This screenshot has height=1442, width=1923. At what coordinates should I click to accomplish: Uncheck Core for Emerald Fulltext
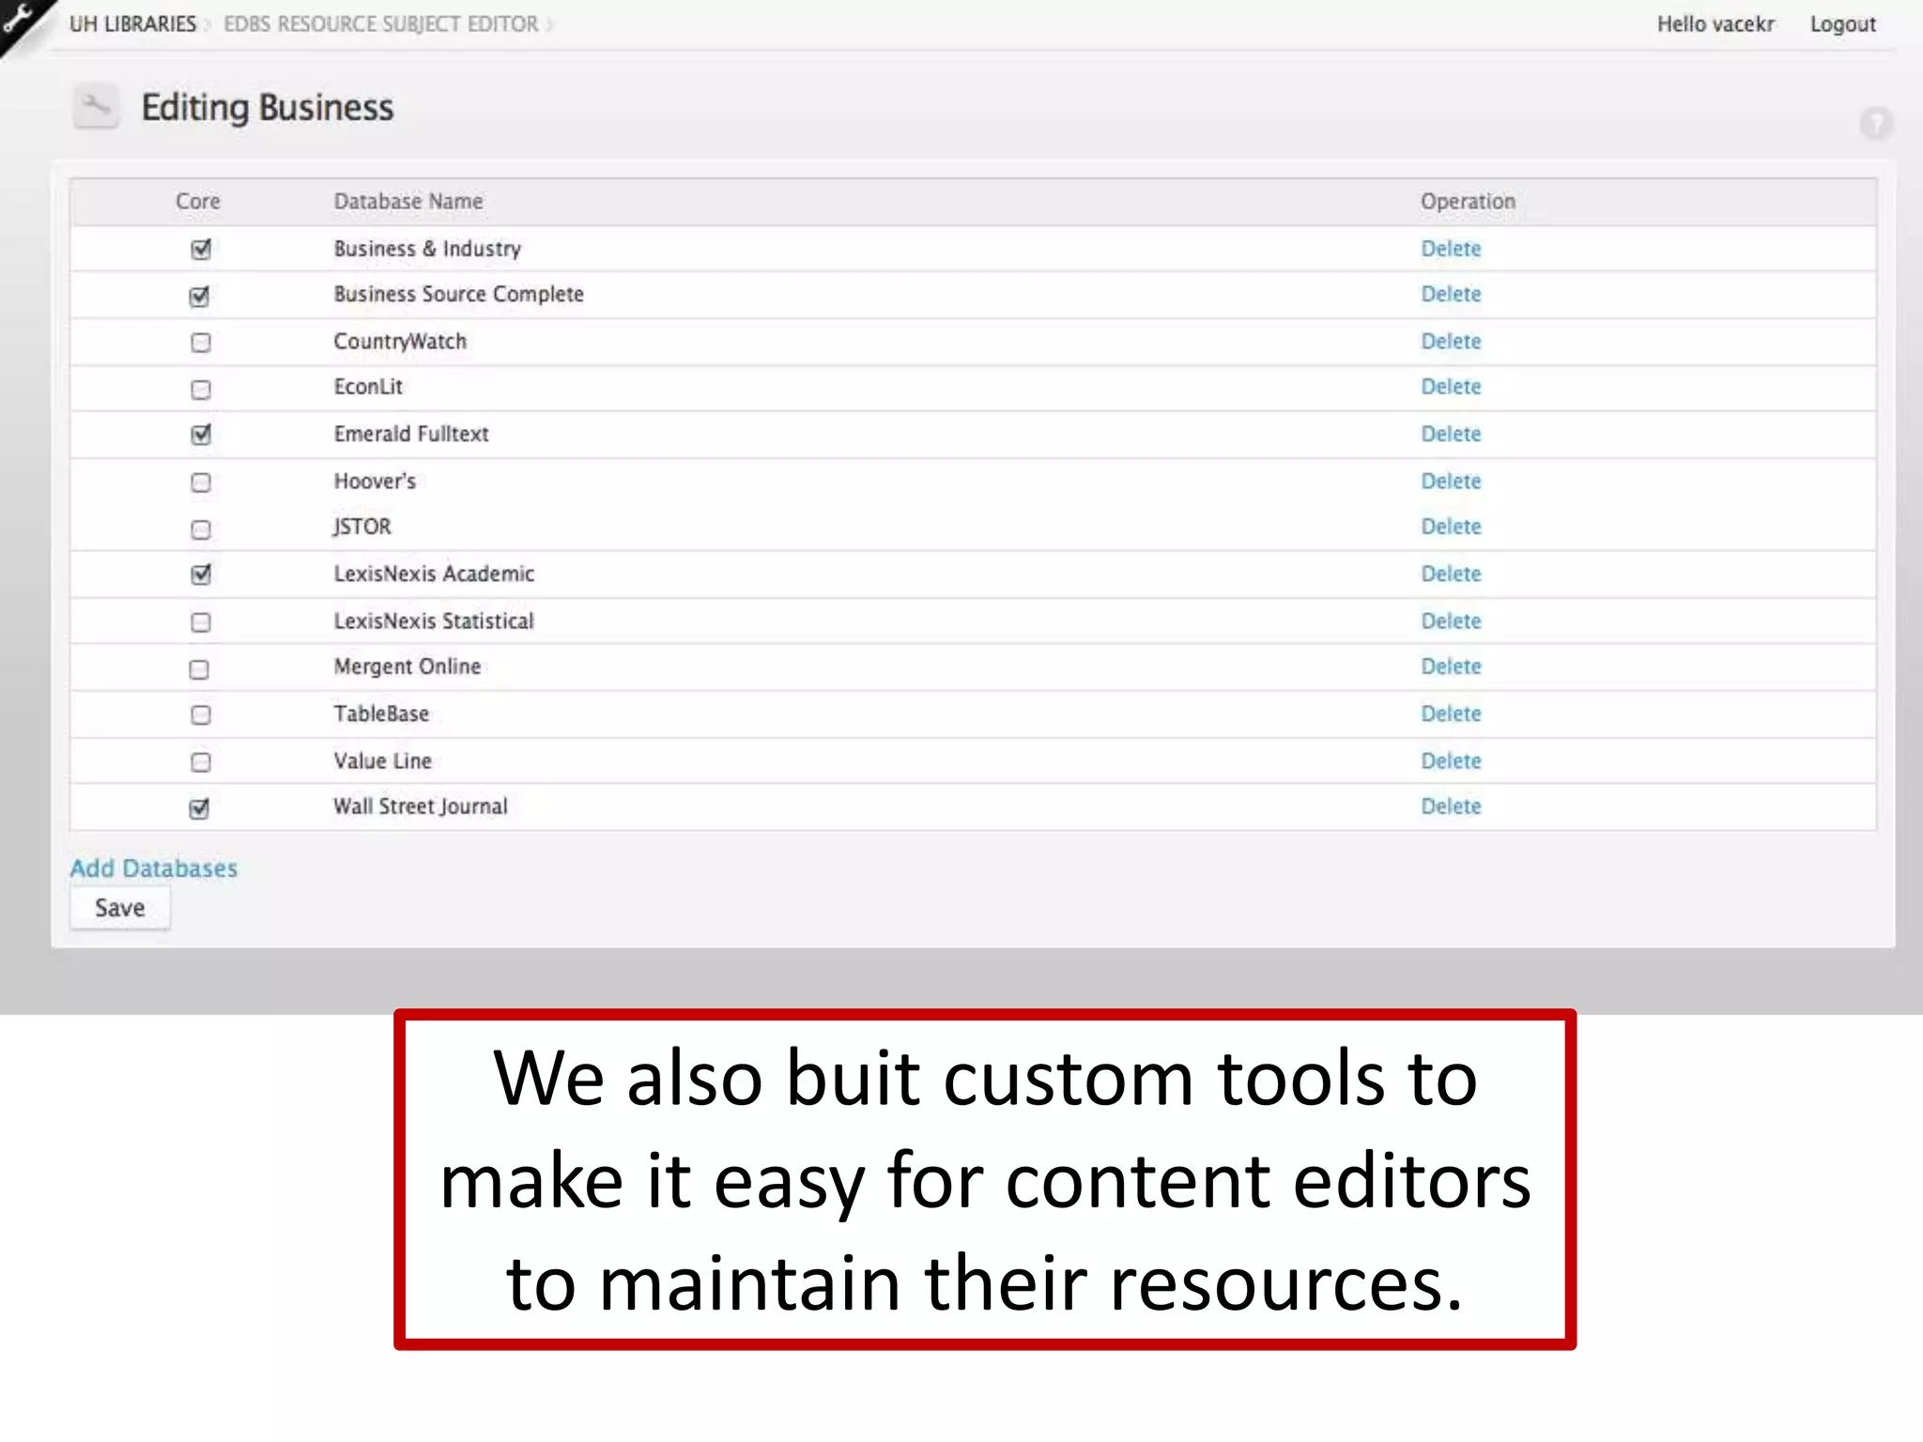pyautogui.click(x=200, y=434)
